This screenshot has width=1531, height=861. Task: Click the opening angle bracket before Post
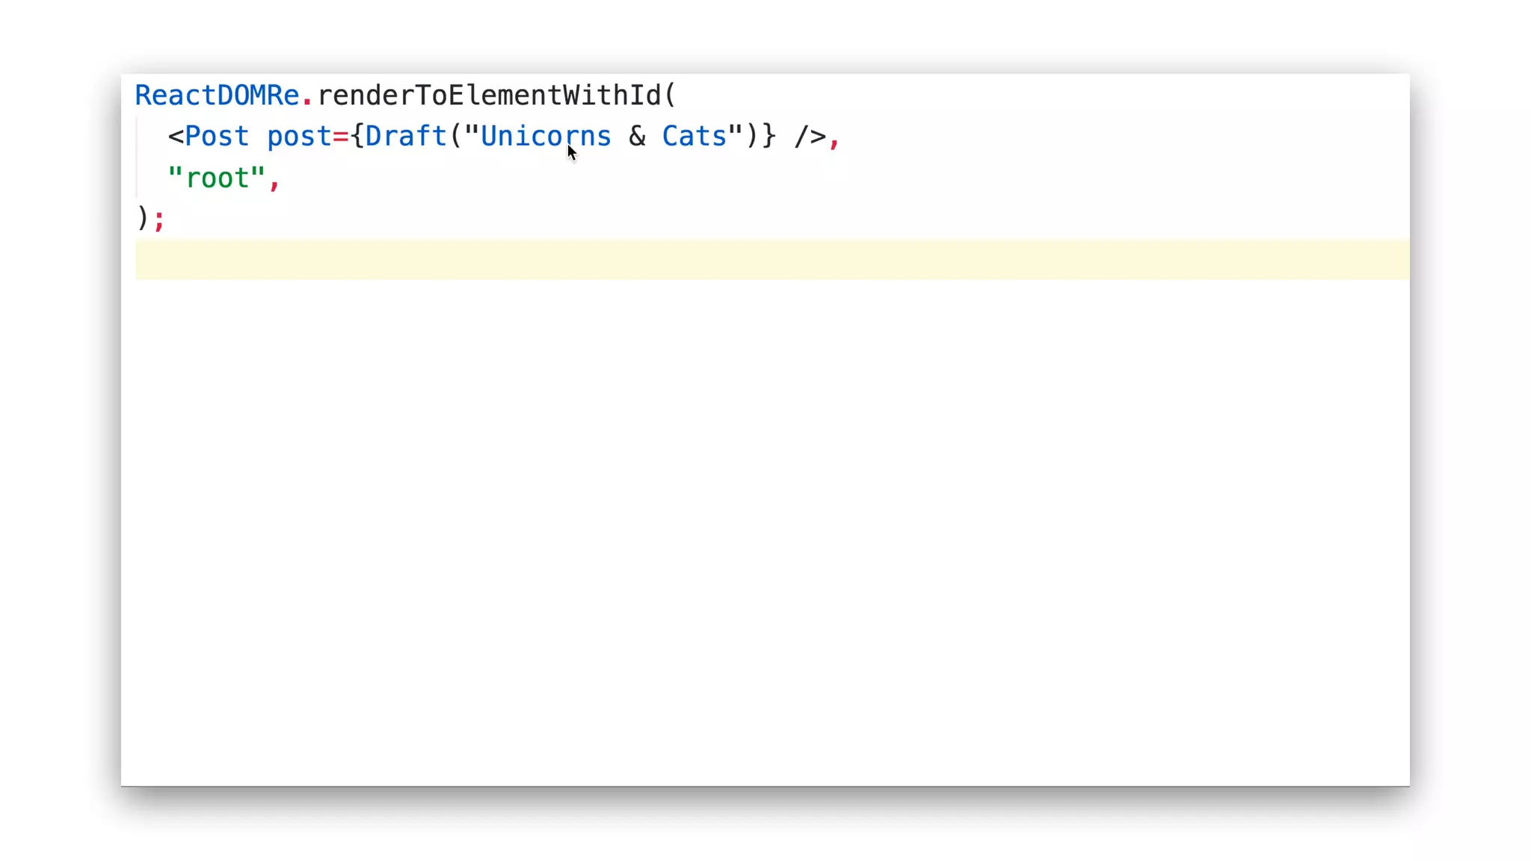pos(176,137)
